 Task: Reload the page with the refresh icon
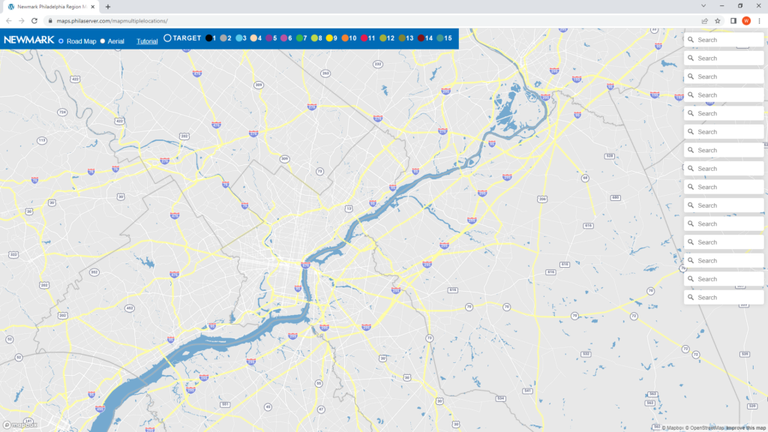tap(34, 21)
